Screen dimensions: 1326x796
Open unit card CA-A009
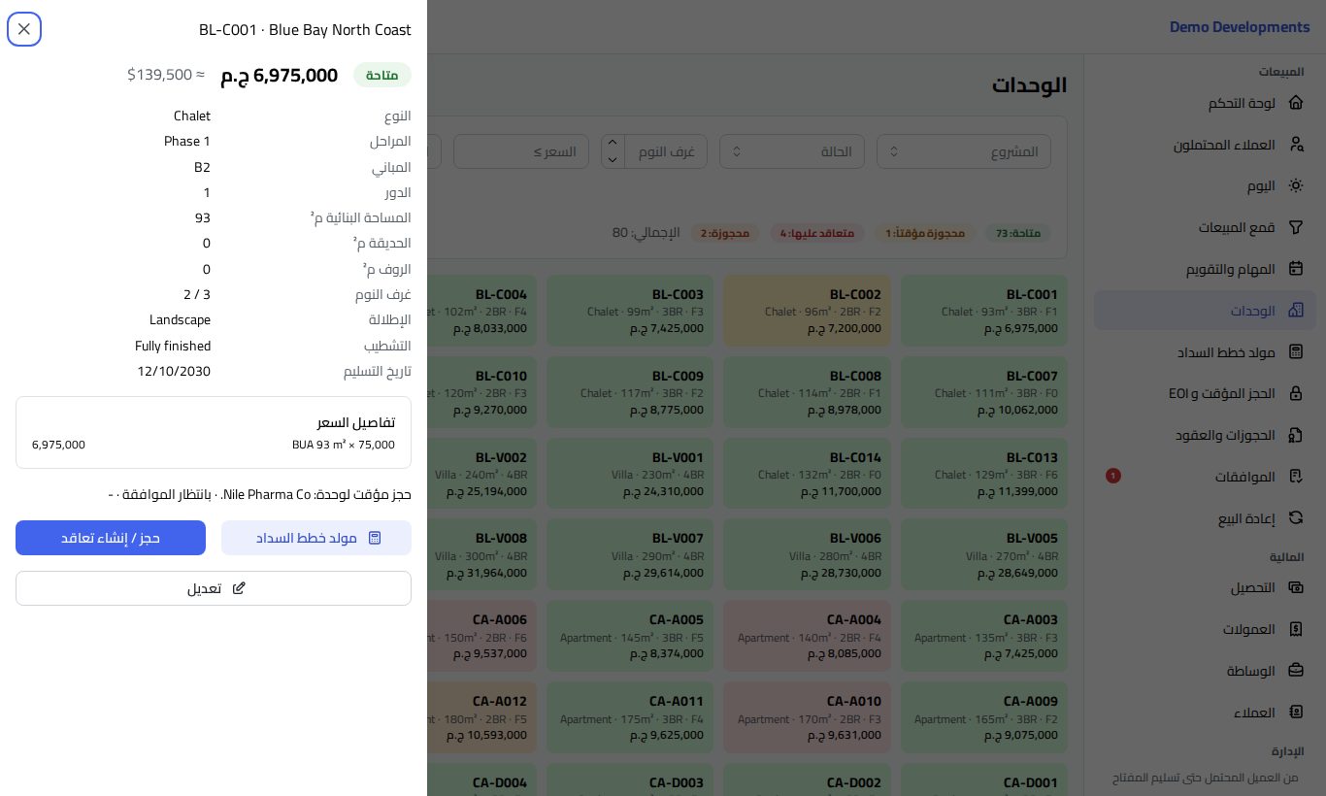pos(984,717)
